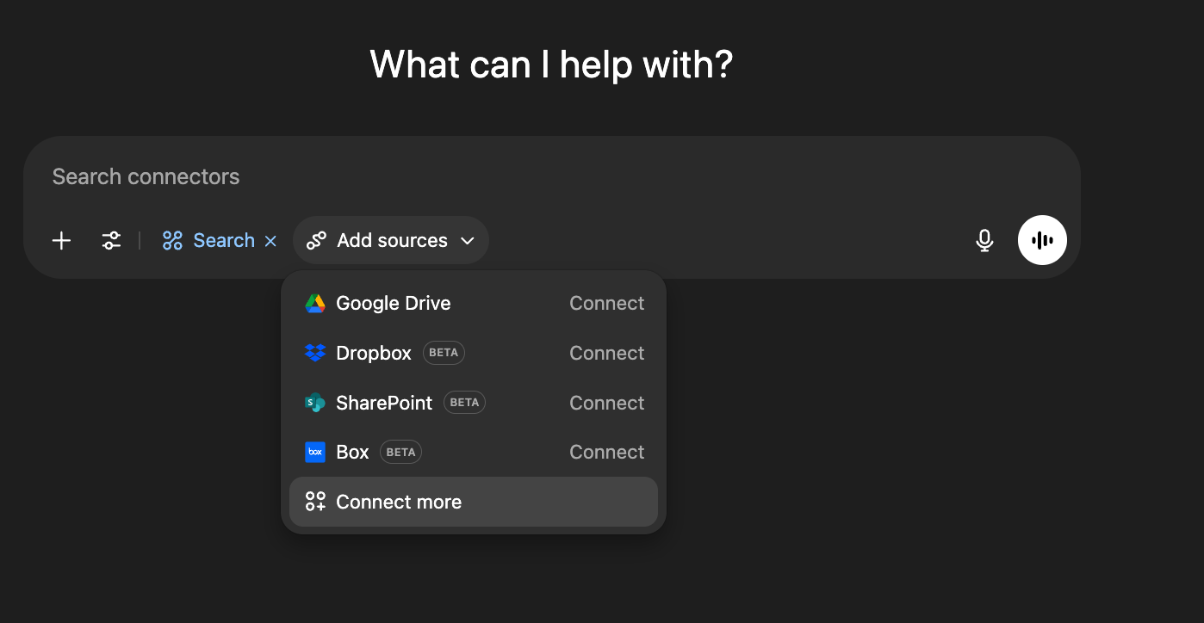
Task: Click the Box logo icon
Action: pyautogui.click(x=315, y=453)
